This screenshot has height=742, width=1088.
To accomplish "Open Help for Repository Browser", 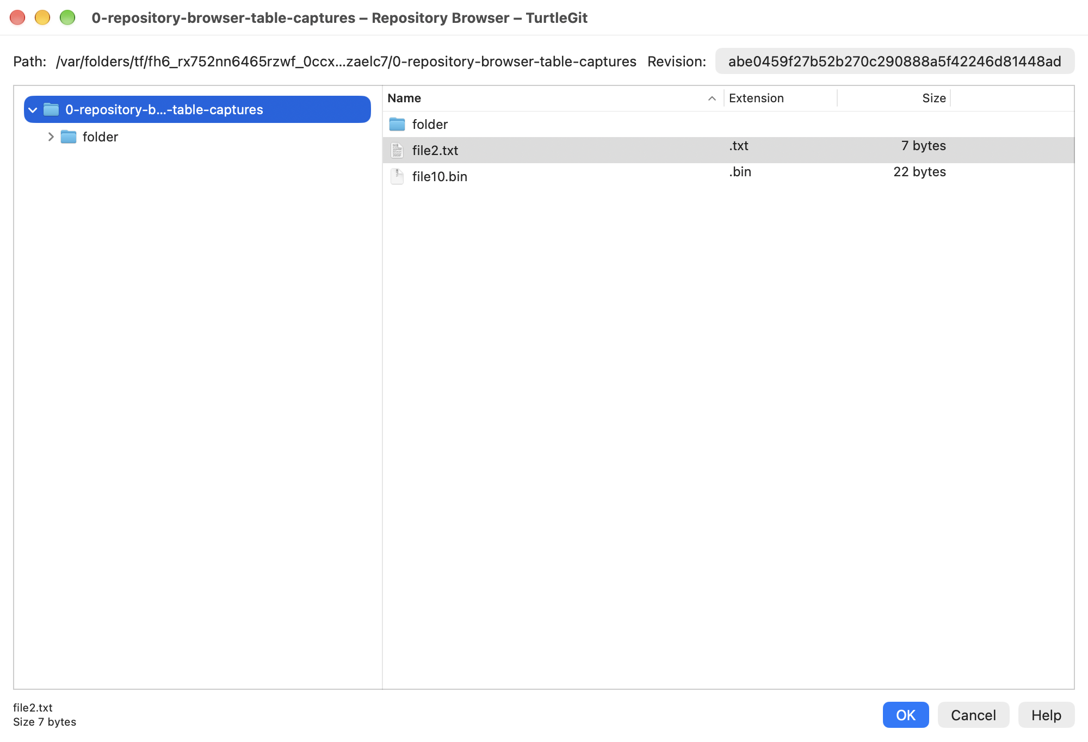I will pos(1046,715).
